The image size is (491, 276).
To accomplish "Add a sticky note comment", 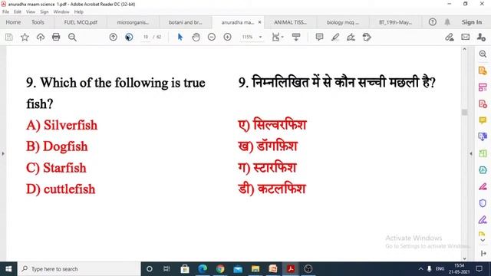I will point(319,38).
